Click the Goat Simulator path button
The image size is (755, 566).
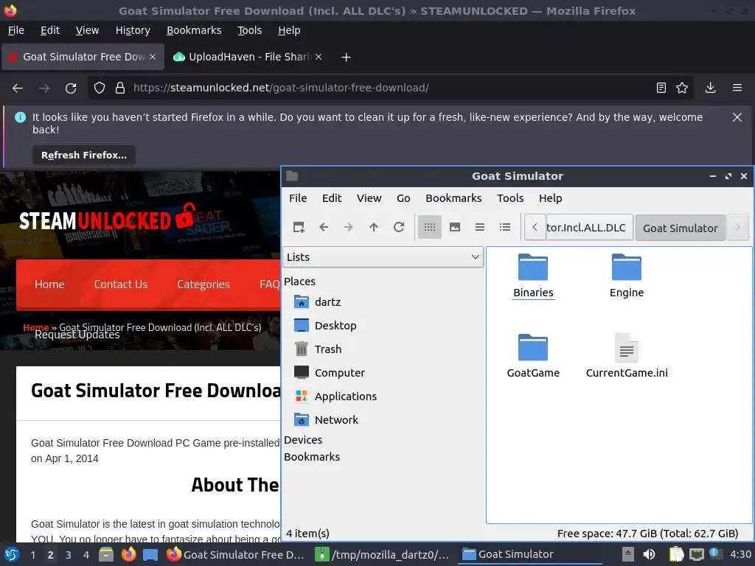tap(680, 228)
